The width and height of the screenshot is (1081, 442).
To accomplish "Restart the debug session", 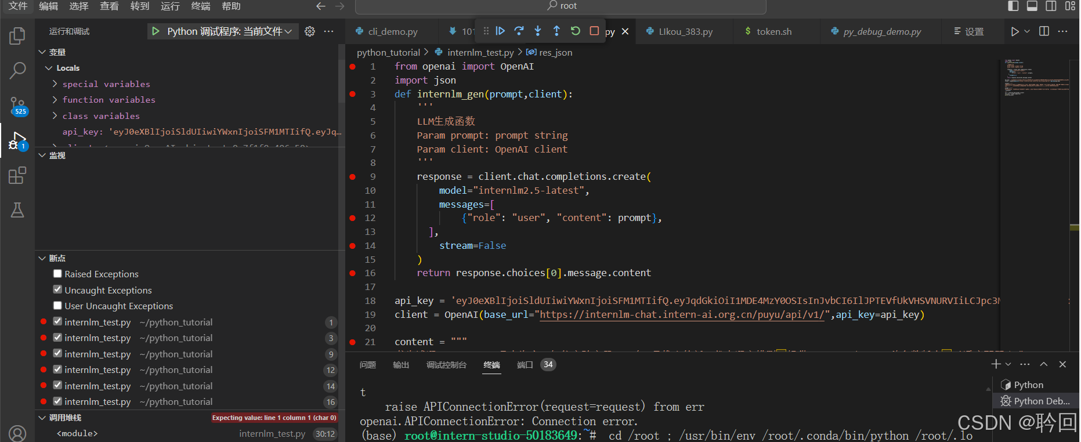I will [576, 31].
